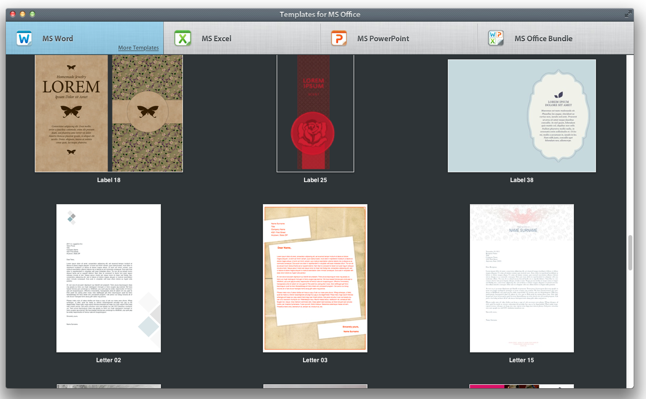
Task: Click the vertical scrollbar thumb
Action: coord(630,252)
